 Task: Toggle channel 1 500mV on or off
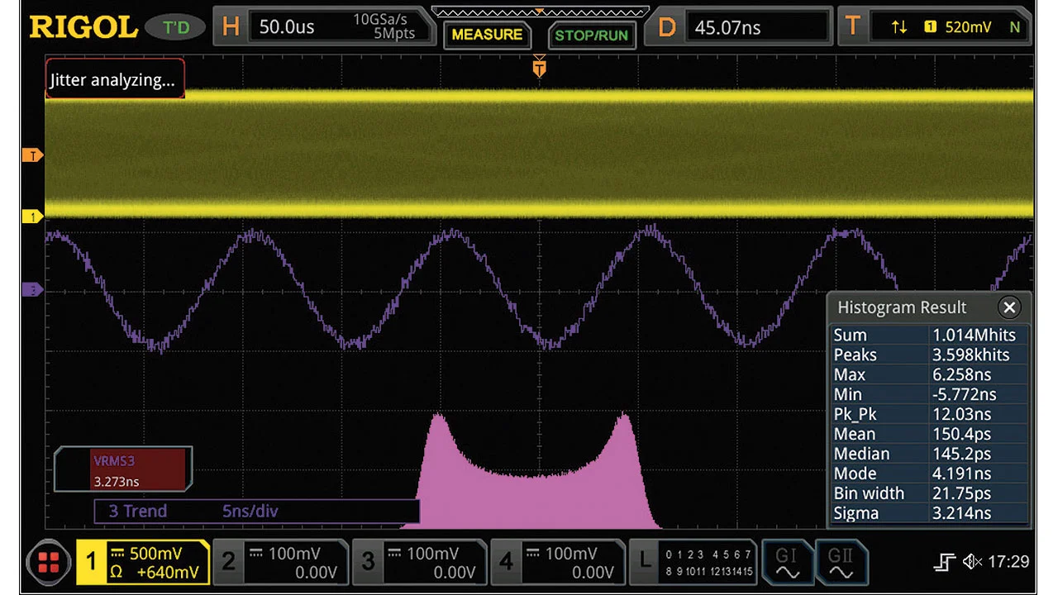pyautogui.click(x=142, y=563)
